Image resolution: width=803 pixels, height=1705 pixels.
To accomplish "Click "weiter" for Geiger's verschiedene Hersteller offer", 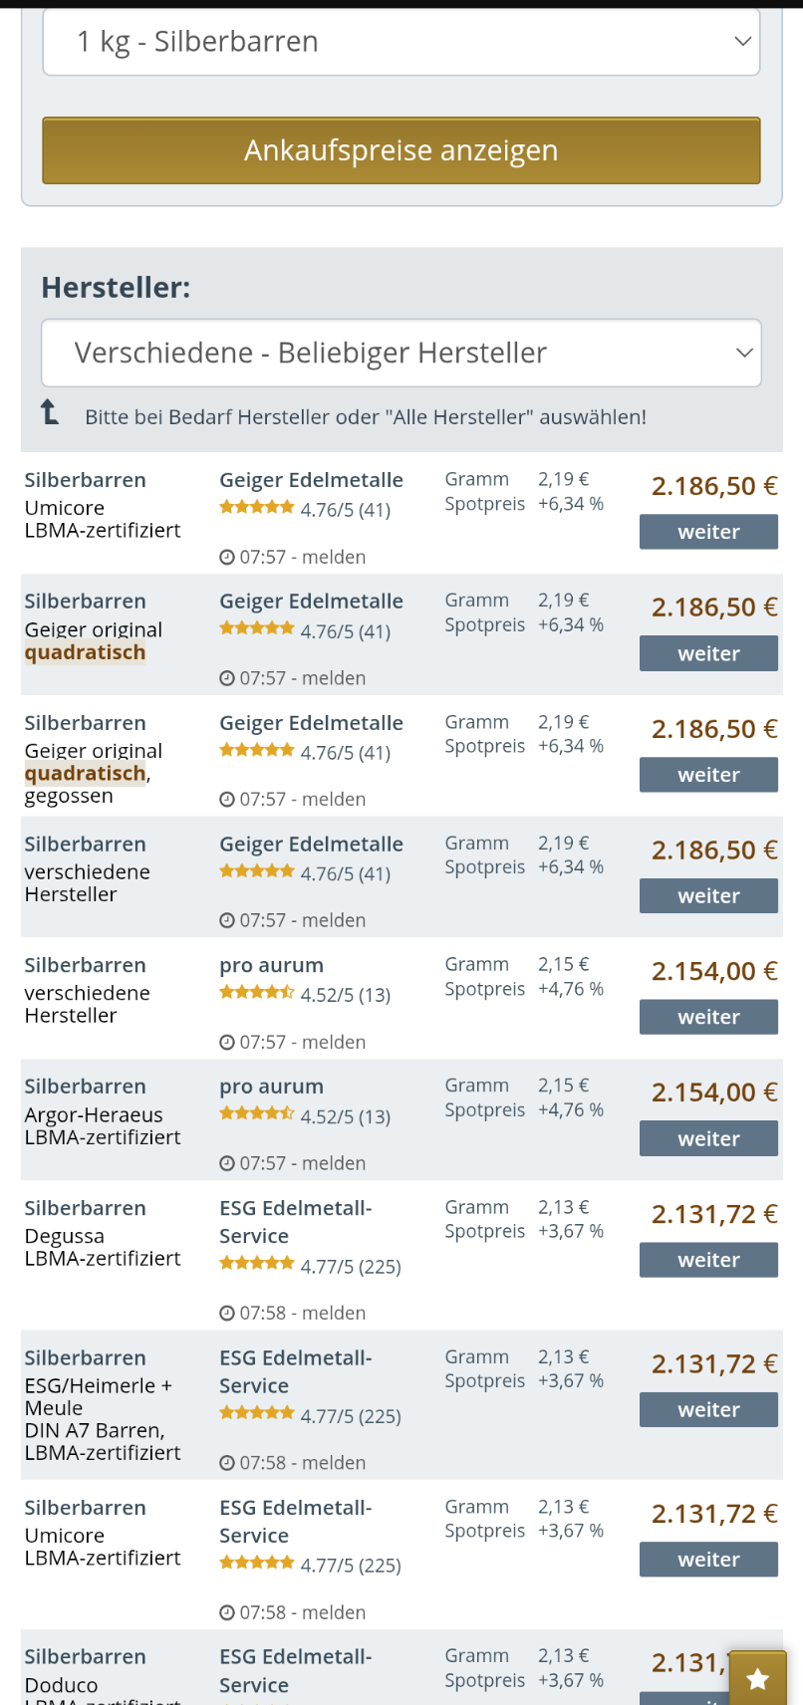I will click(708, 896).
